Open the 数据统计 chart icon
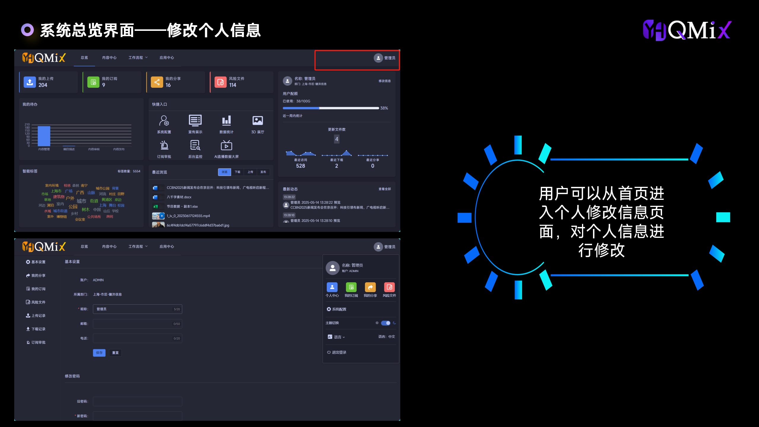The width and height of the screenshot is (759, 427). coord(226,121)
